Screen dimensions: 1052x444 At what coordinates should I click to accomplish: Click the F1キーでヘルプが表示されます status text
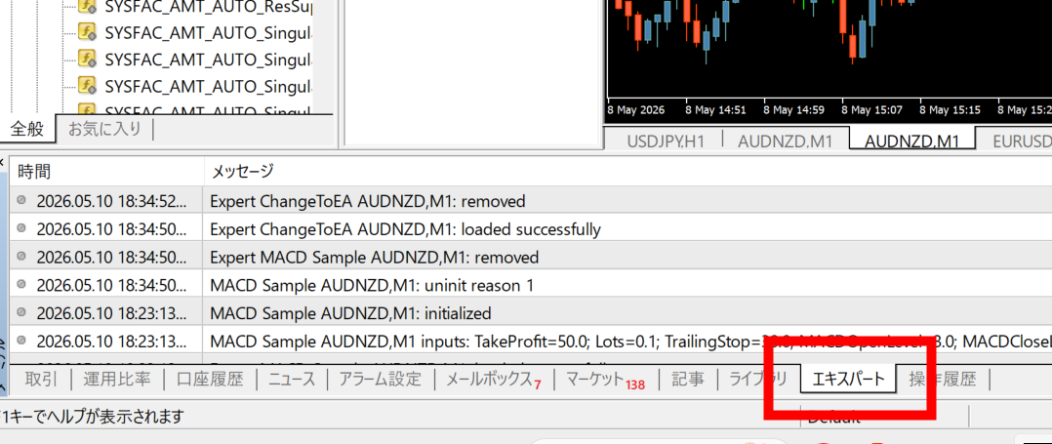[92, 417]
